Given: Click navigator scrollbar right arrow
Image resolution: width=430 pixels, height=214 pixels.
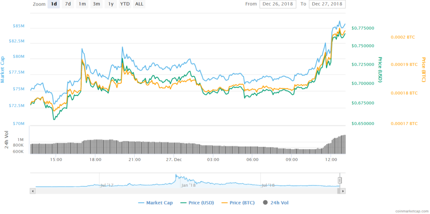Looking at the screenshot, I should (x=343, y=191).
